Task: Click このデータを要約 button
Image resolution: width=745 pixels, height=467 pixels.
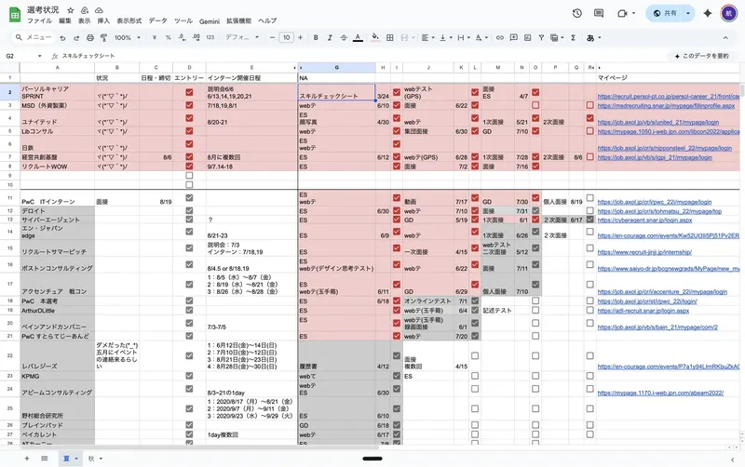Action: click(x=701, y=56)
